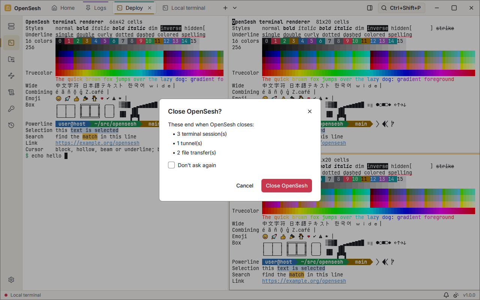Click highlighted 'match' word in bottom-right pane
The height and width of the screenshot is (300, 480).
[297, 274]
